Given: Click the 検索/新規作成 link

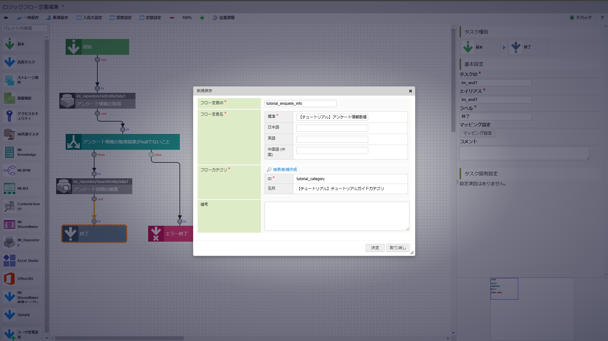Looking at the screenshot, I should click(285, 170).
